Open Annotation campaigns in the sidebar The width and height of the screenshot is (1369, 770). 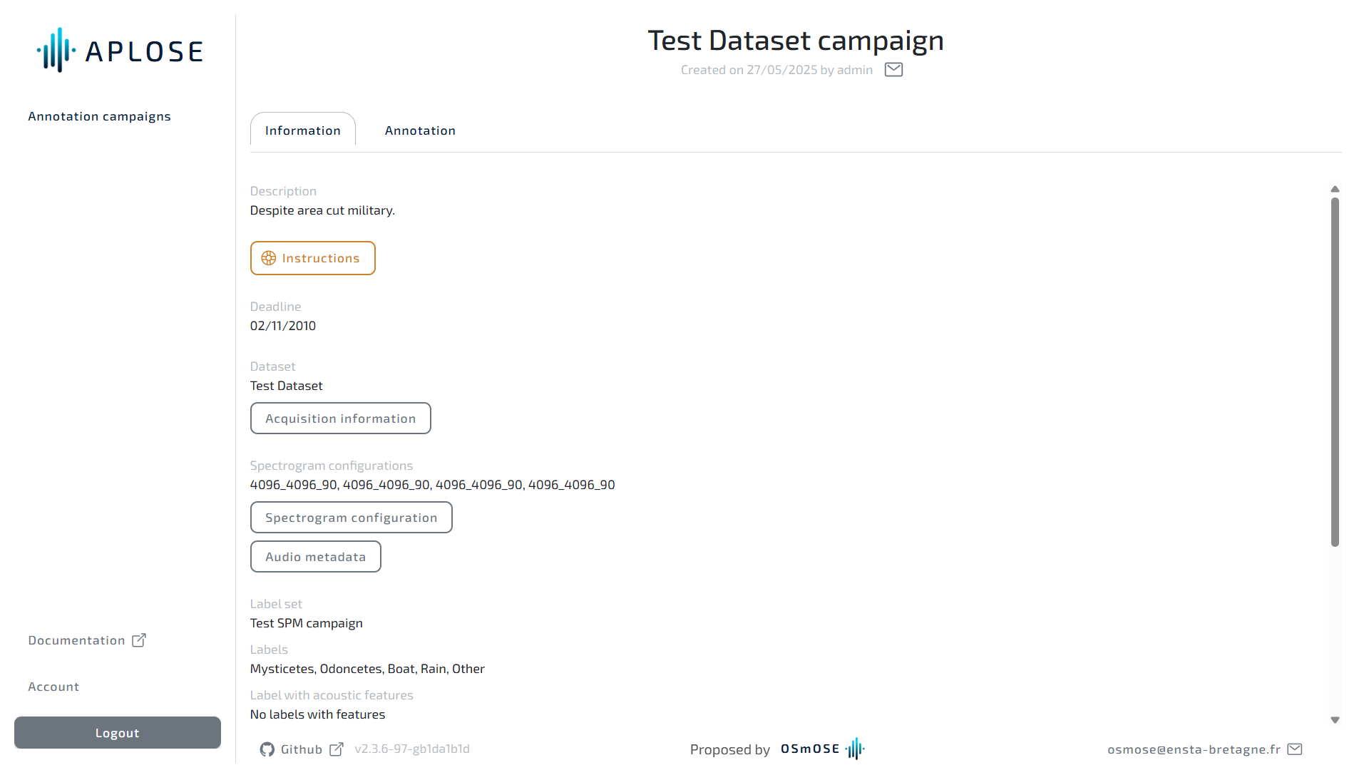[100, 116]
